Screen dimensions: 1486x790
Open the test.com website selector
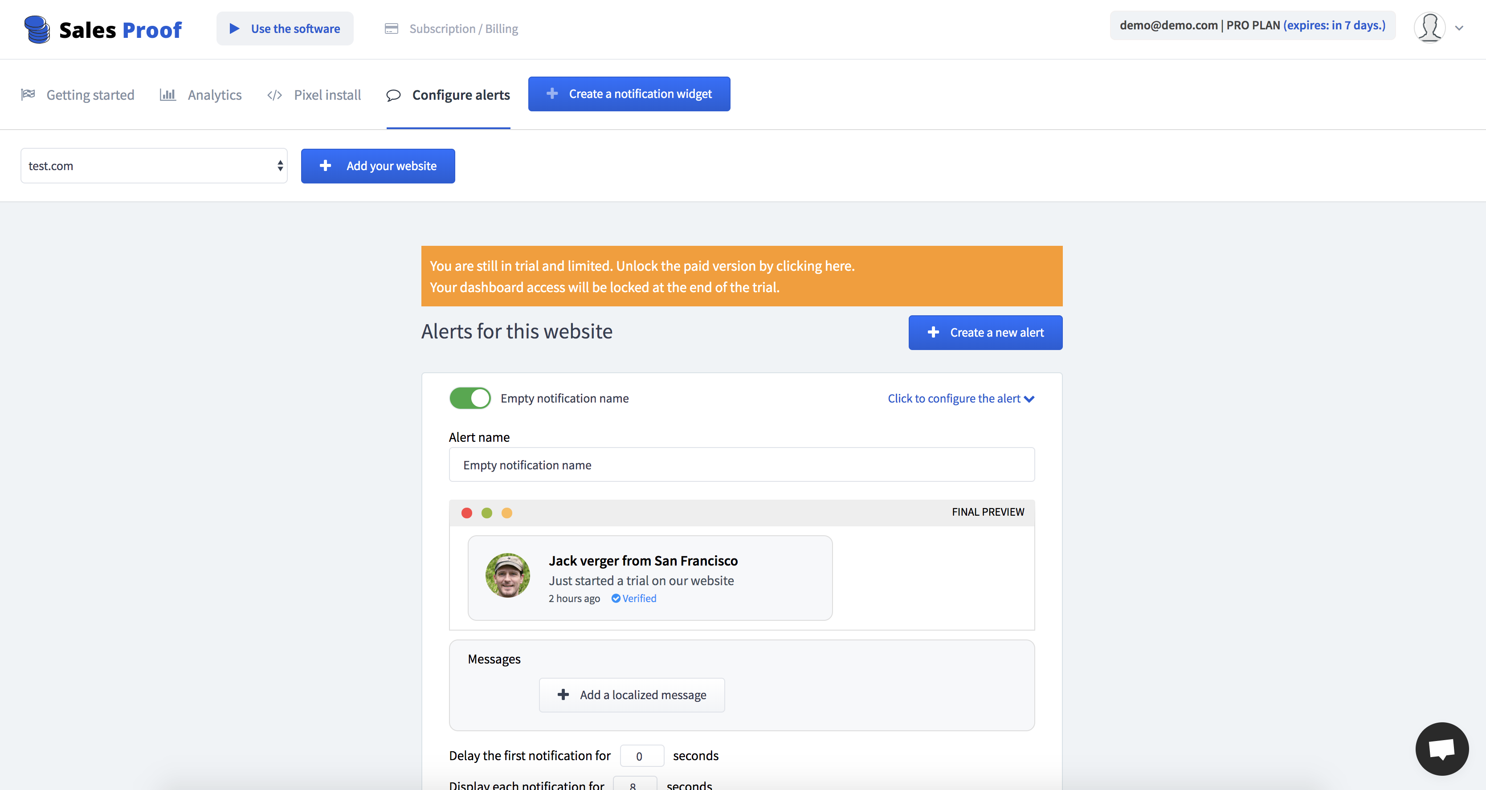154,166
